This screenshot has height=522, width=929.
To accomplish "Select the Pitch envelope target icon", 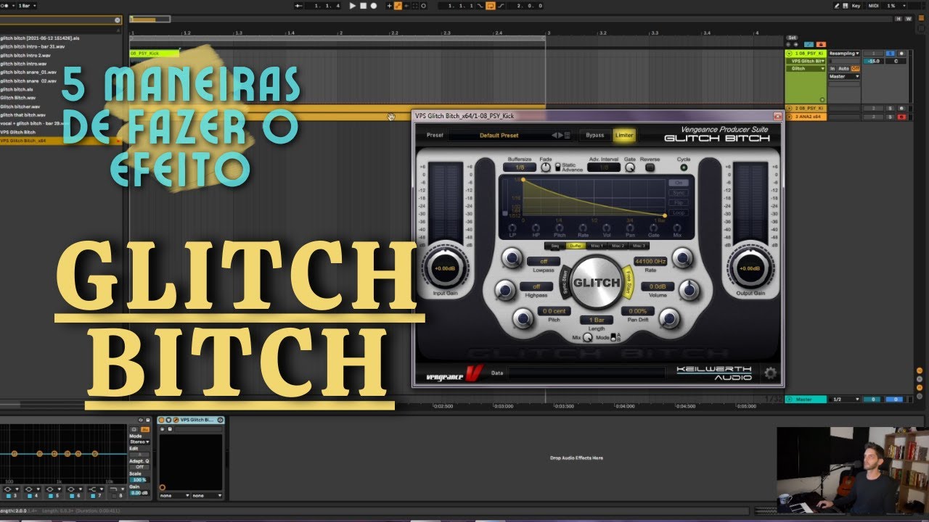I will pos(560,228).
